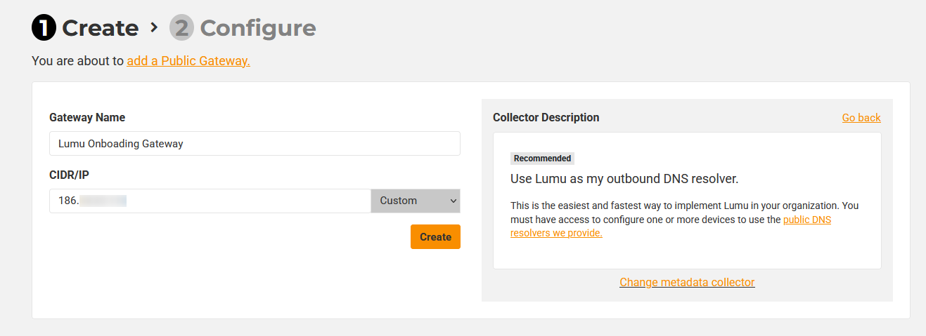The width and height of the screenshot is (926, 336).
Task: Click Change metadata collector
Action: 687,282
